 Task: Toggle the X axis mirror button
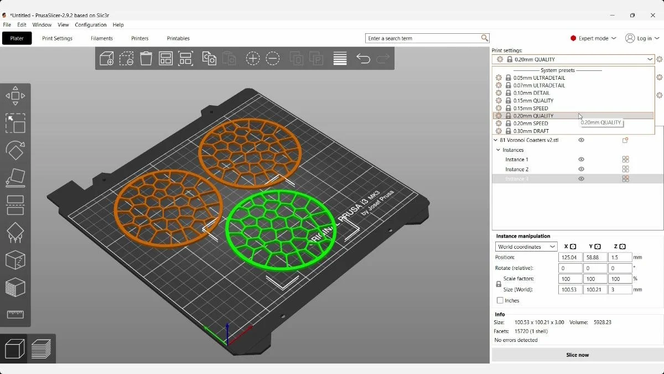[x=573, y=247]
